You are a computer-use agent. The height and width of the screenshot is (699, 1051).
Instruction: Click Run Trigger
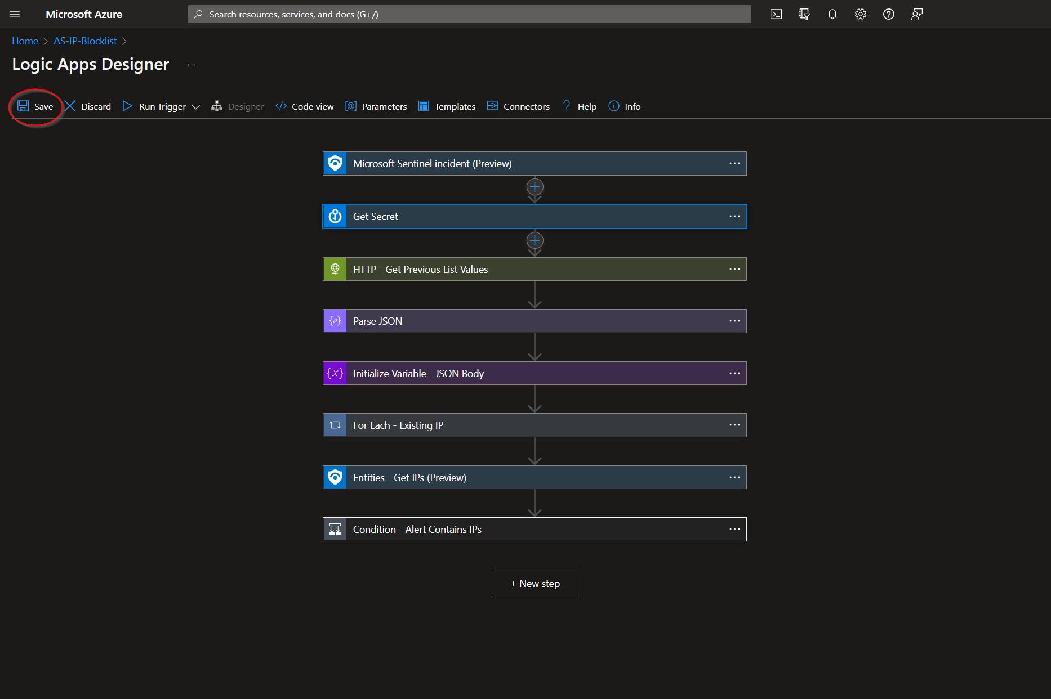point(154,106)
